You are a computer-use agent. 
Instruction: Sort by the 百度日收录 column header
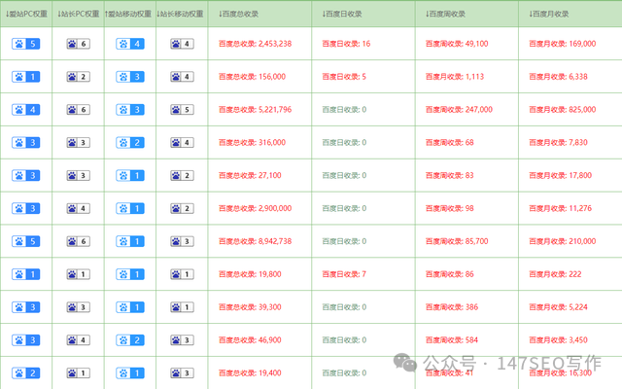(x=342, y=14)
